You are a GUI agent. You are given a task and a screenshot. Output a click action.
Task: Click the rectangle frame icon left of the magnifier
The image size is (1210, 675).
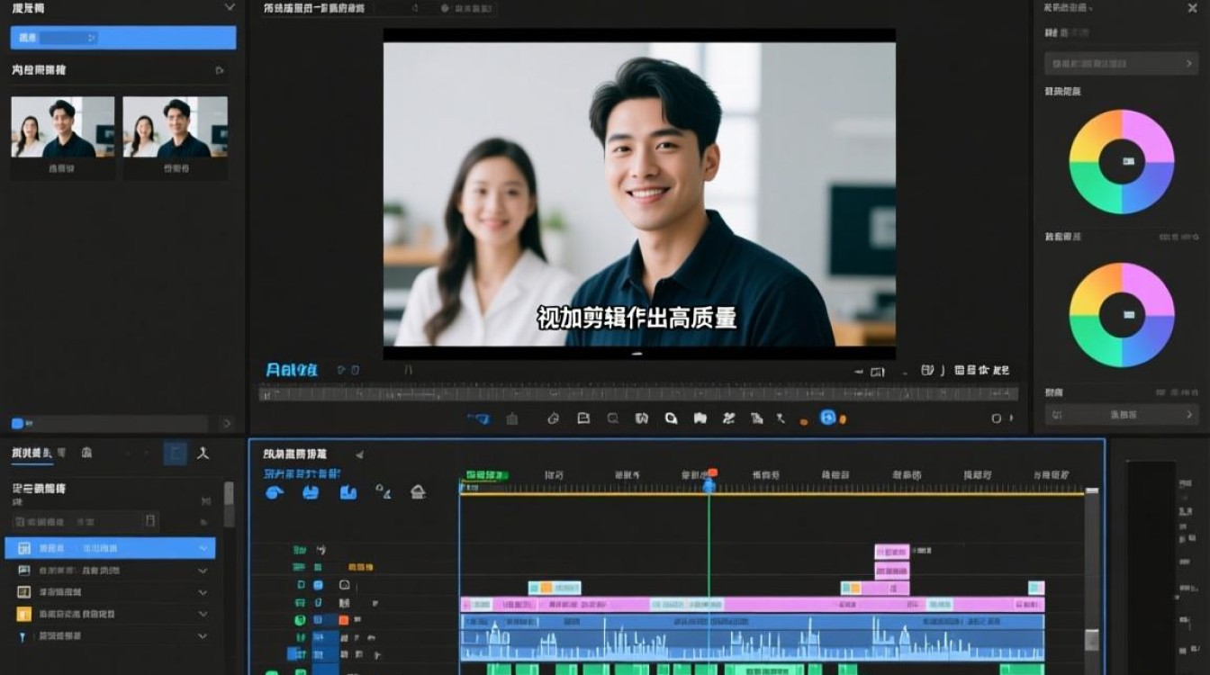(x=583, y=418)
